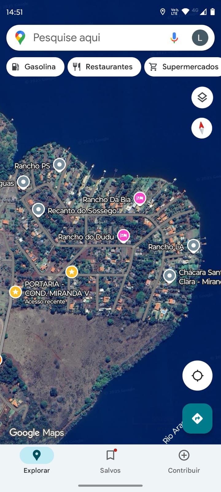The image size is (221, 492).
Task: Open account menu via L avatar
Action: [x=200, y=38]
